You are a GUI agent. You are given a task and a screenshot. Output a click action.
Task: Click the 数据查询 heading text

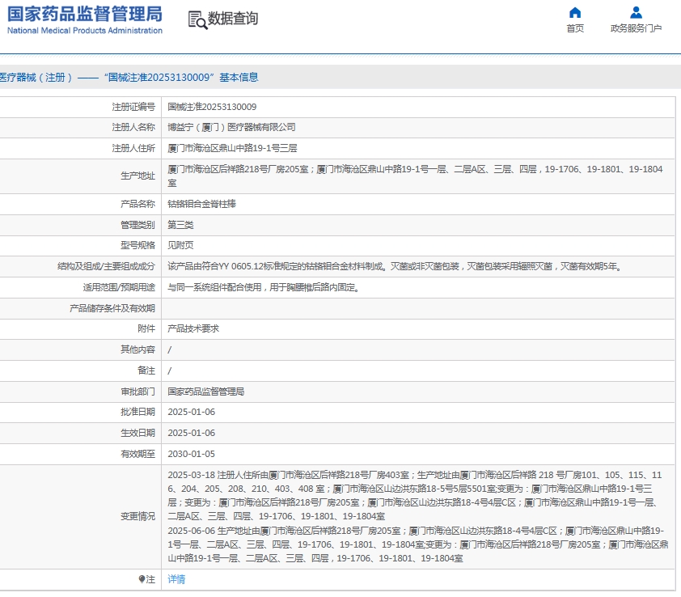[233, 19]
